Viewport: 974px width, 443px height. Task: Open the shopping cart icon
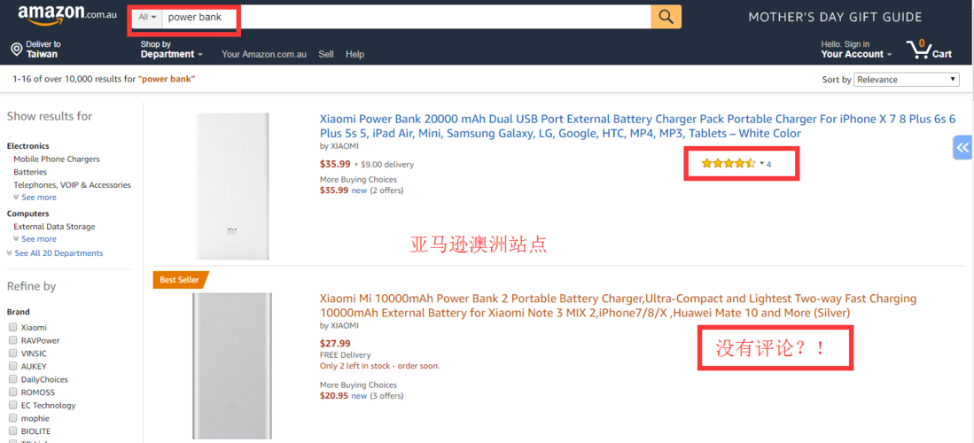point(919,49)
